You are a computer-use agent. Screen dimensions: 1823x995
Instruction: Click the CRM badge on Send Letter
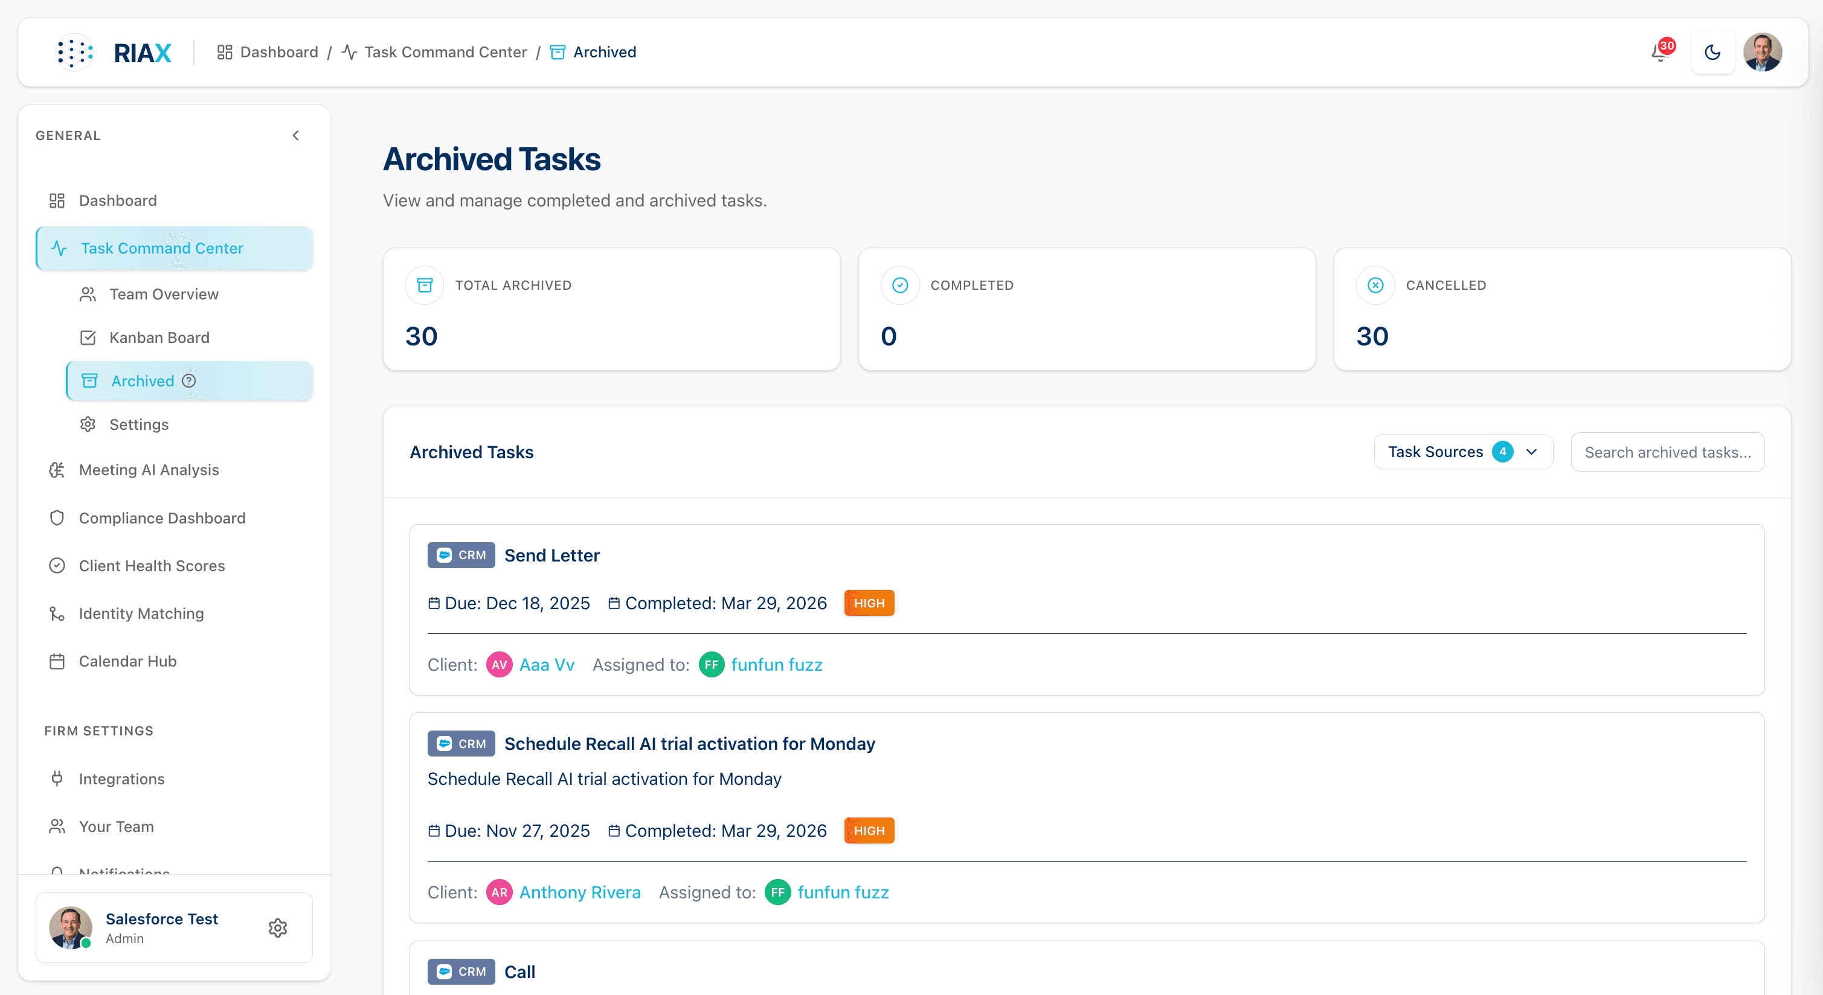coord(461,556)
